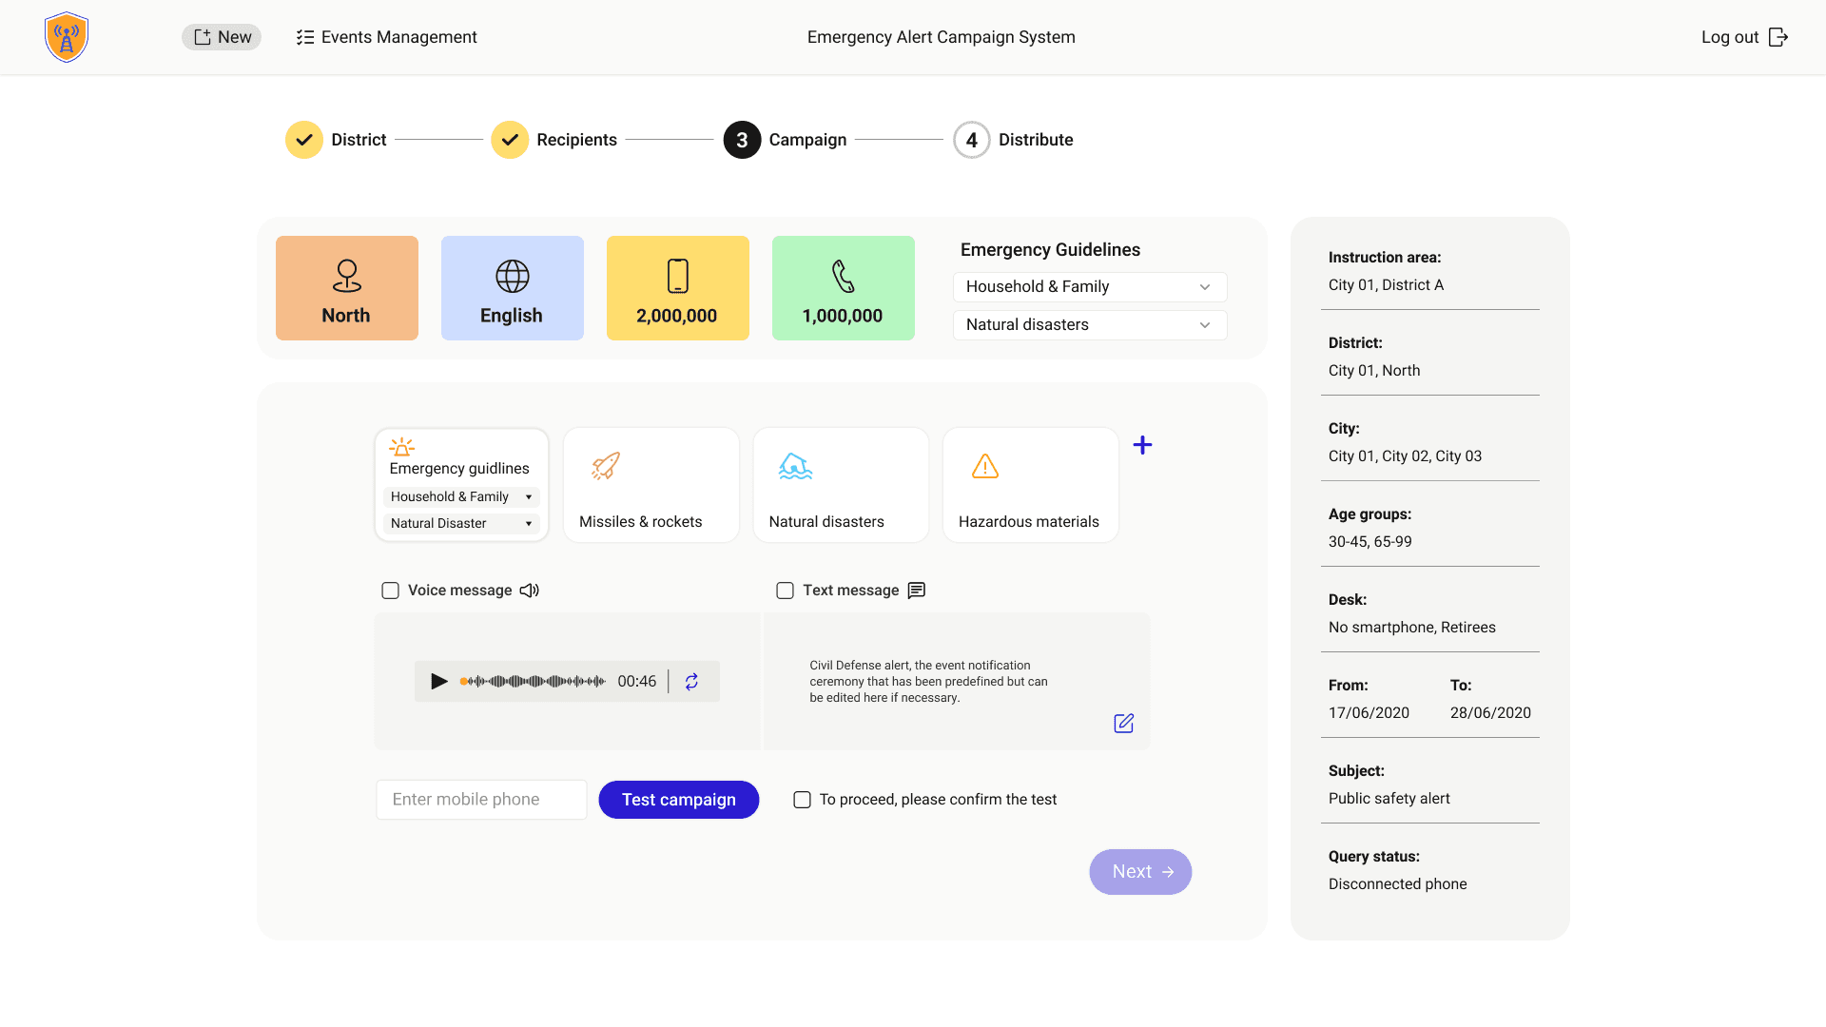Select the Distribute step
Screen dimensions: 1826x1027
point(971,140)
